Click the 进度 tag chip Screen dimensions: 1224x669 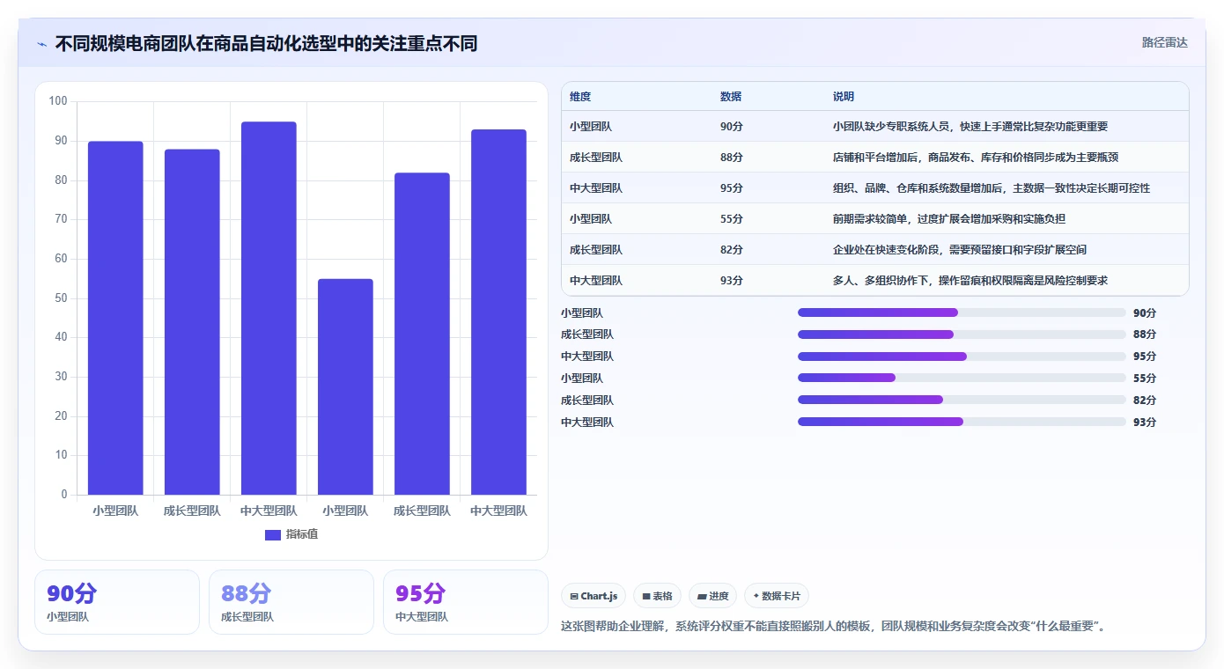coord(712,596)
